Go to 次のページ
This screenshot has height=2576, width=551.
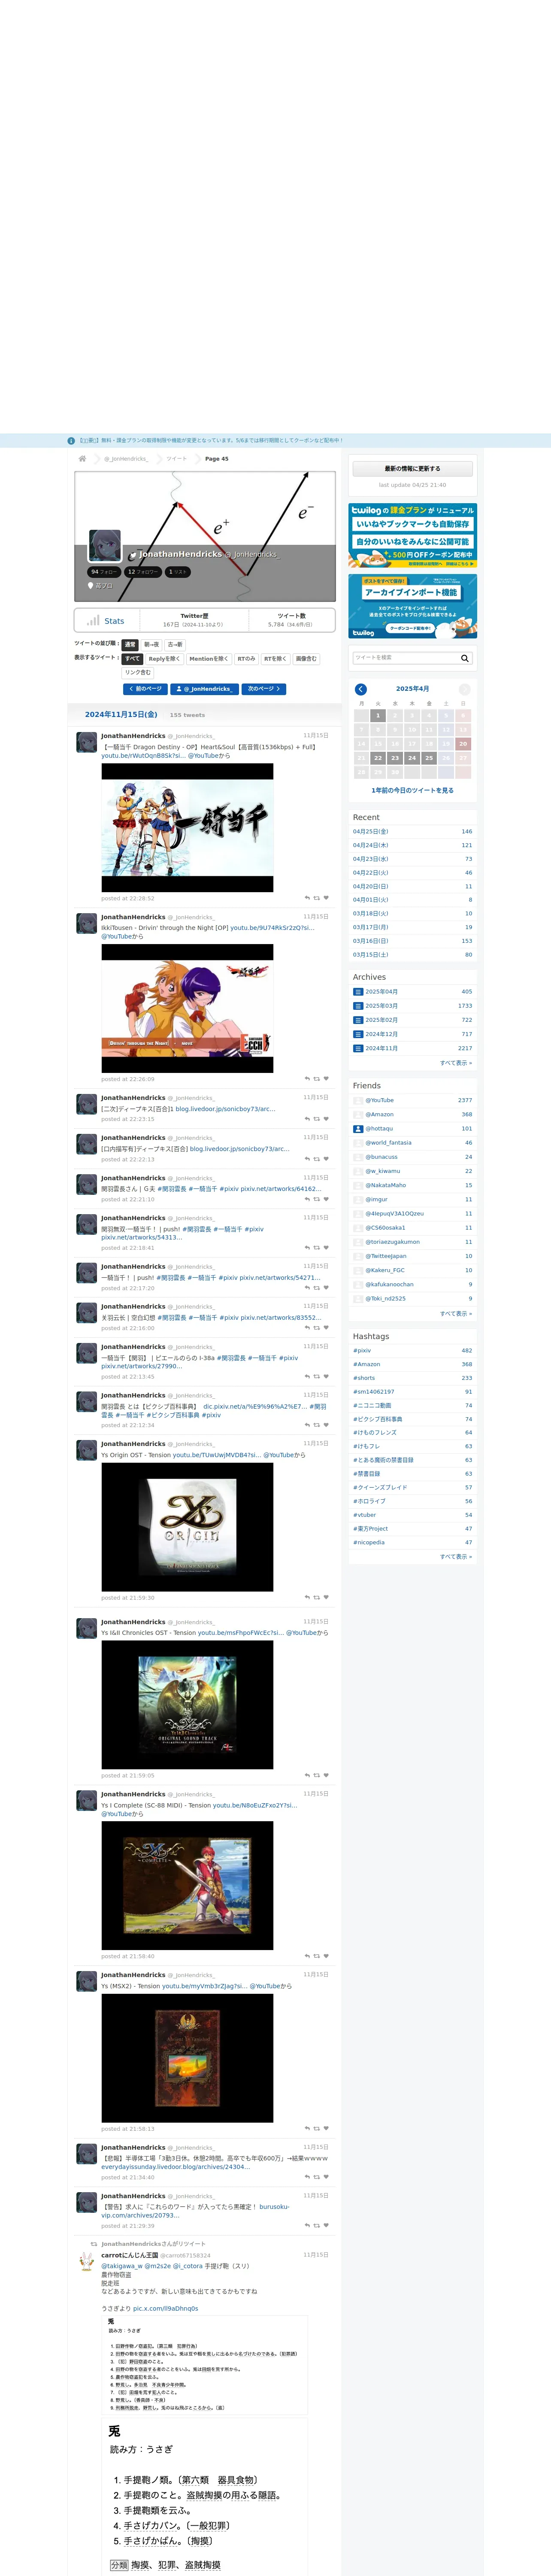264,689
